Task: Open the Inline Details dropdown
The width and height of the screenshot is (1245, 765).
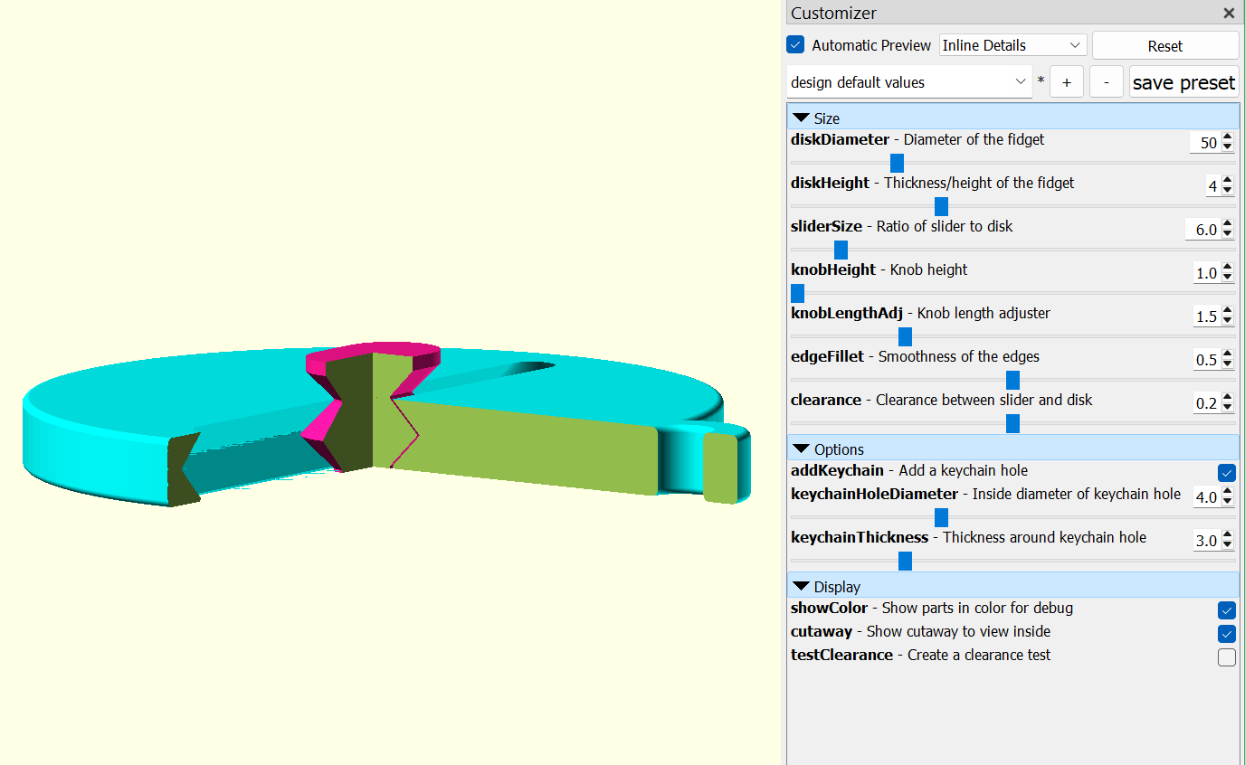Action: point(1012,45)
